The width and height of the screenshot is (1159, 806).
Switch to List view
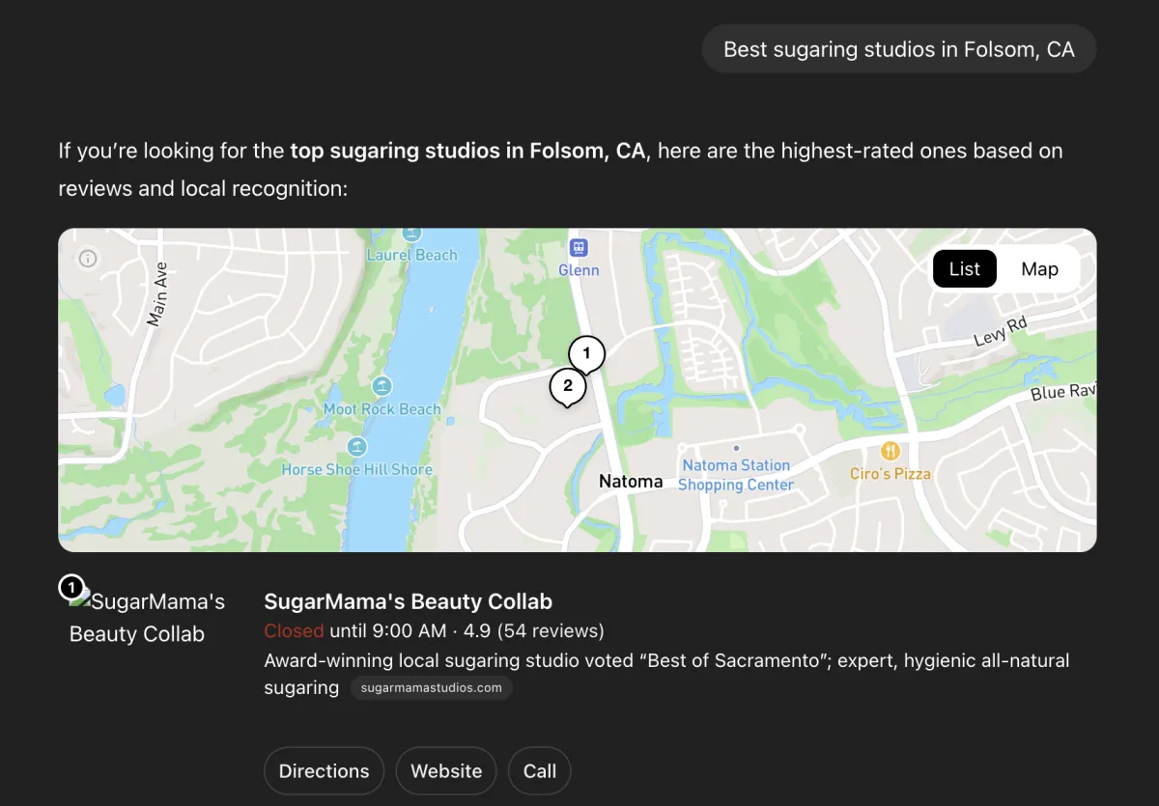coord(964,269)
